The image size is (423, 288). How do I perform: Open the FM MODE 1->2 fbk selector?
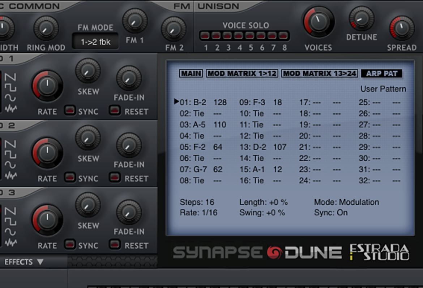tap(95, 42)
